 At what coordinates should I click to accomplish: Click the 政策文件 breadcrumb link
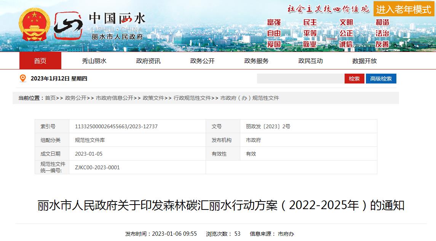(x=153, y=98)
